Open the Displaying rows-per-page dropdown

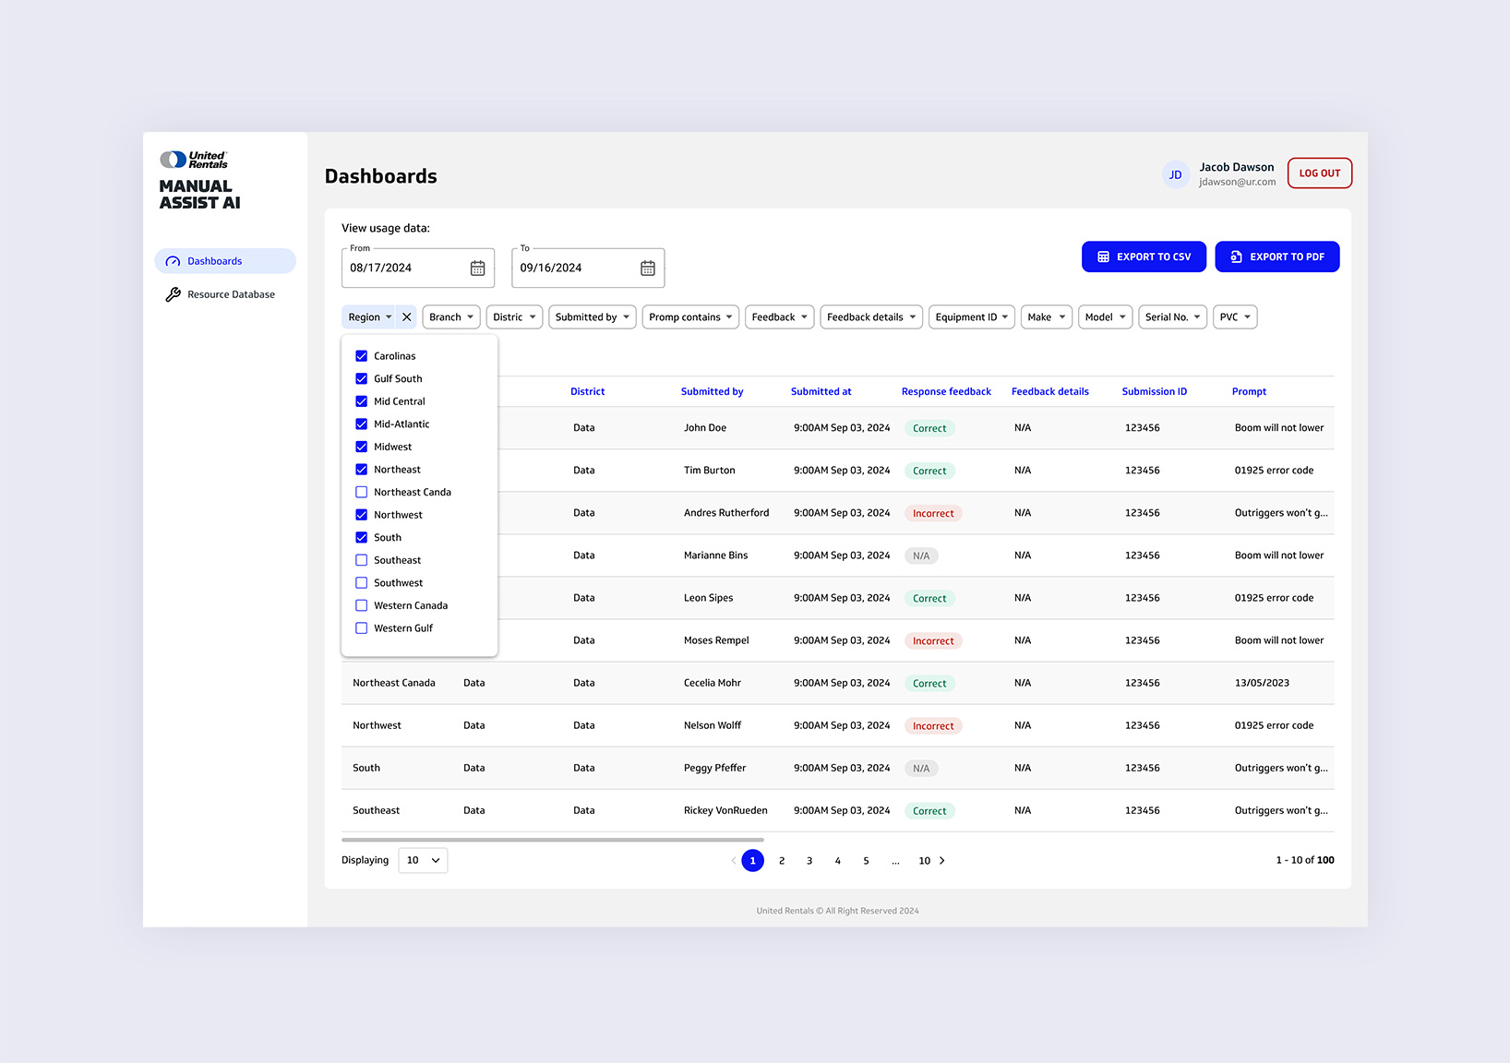423,861
